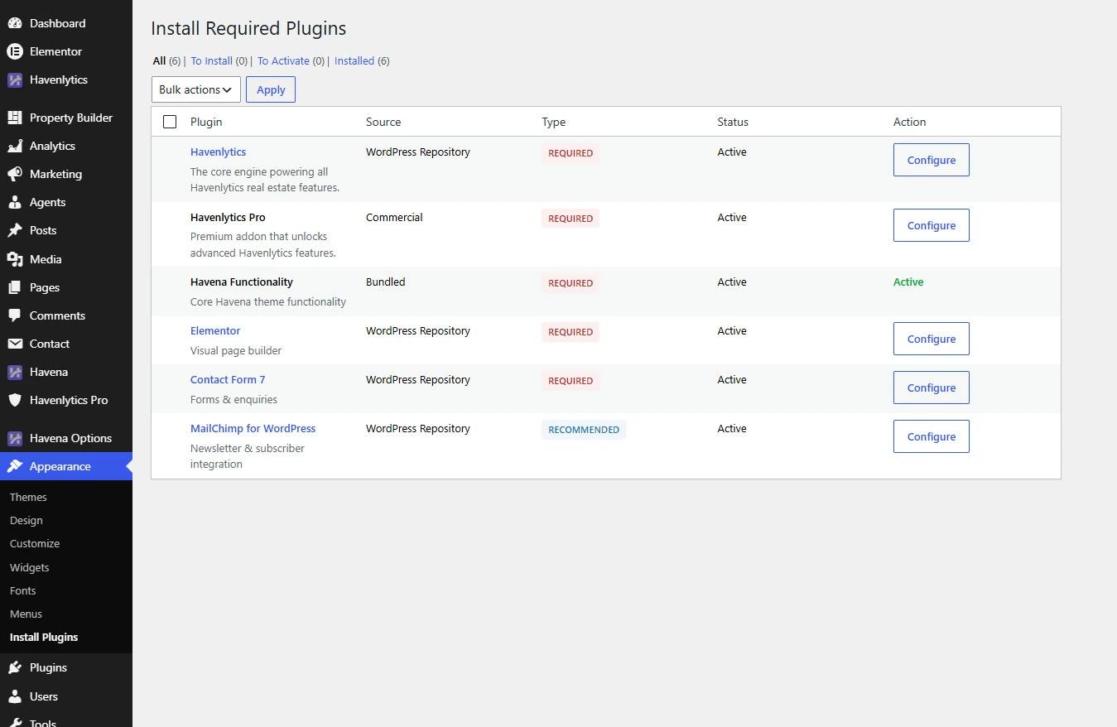Filter by To Activate plugins
The image size is (1117, 727).
283,60
